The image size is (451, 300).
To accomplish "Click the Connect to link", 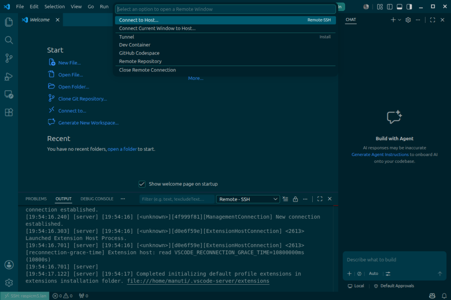I will coord(72,111).
